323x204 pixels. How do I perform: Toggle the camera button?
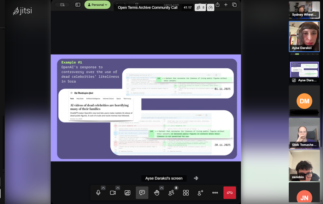coord(113,193)
